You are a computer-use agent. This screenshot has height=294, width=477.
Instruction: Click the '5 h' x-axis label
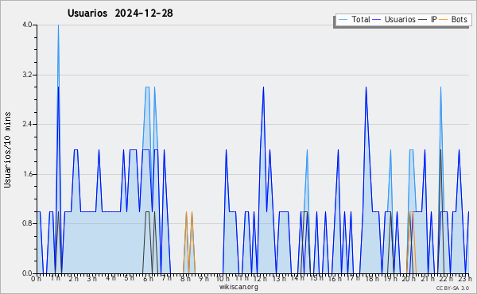[x=130, y=278]
